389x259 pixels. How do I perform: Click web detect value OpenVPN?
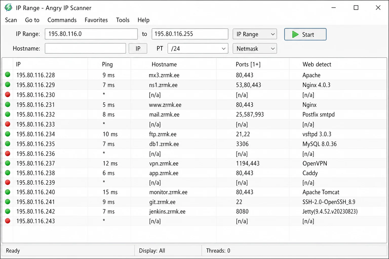click(315, 164)
